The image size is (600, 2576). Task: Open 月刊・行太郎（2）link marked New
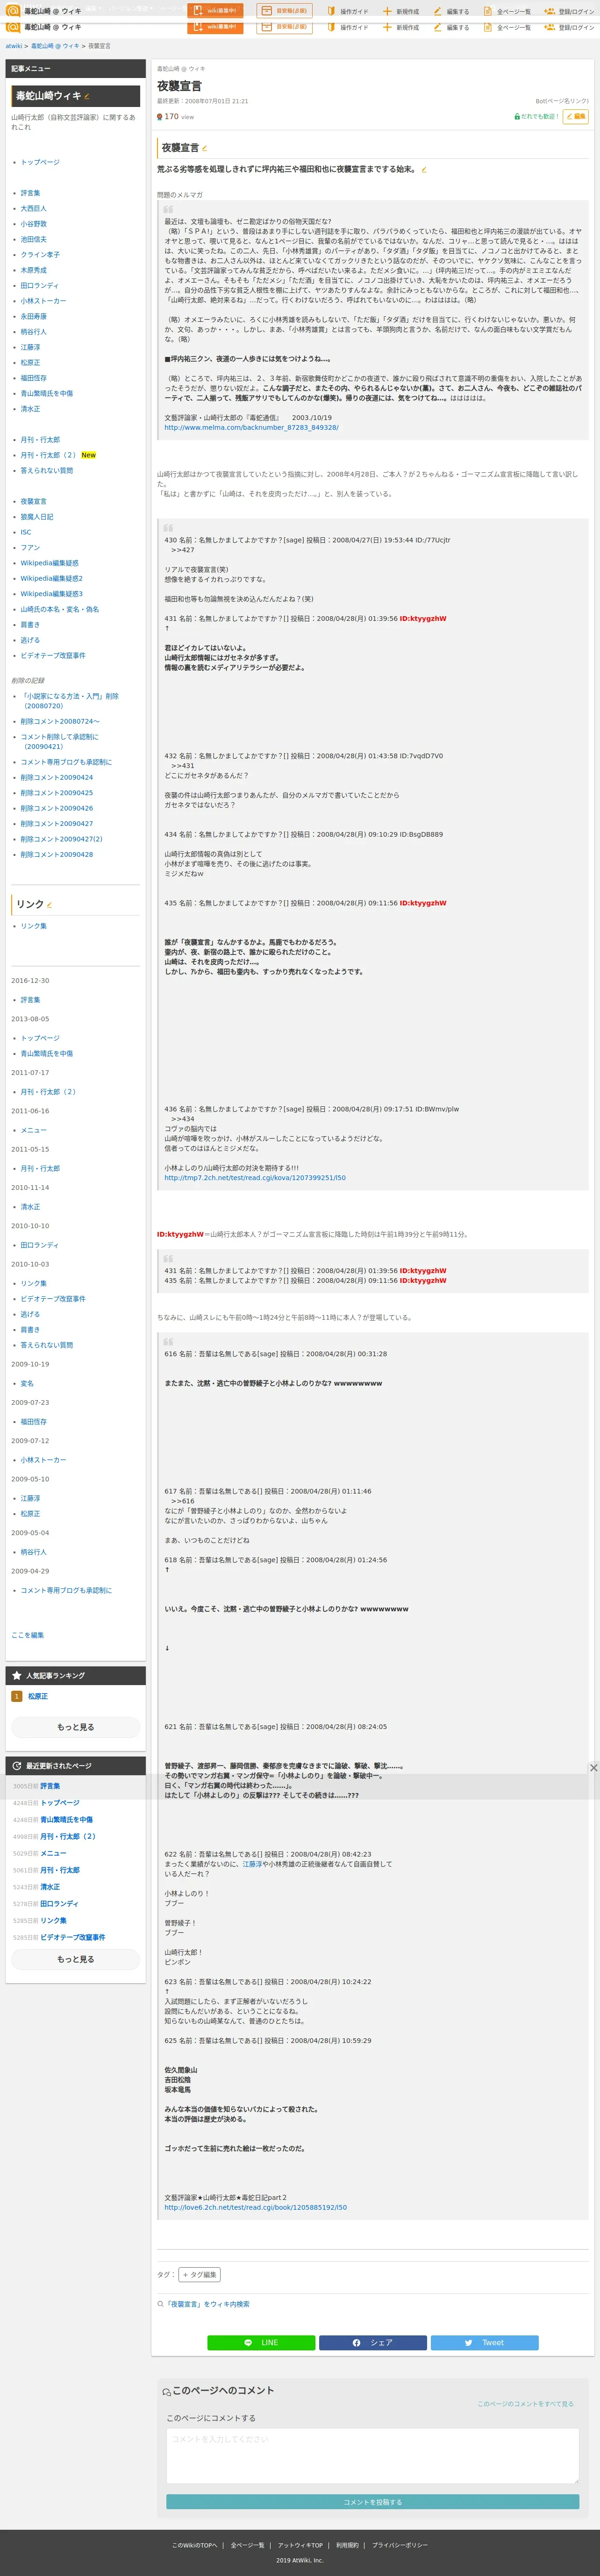[49, 455]
